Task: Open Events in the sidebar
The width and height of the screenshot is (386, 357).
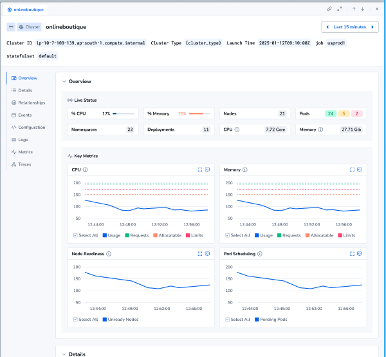Action: pyautogui.click(x=22, y=115)
